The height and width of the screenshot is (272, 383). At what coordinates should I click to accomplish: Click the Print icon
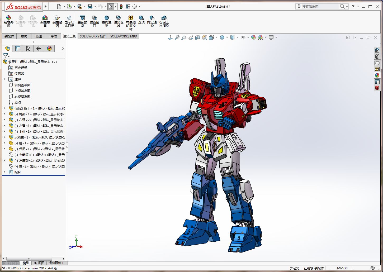point(90,7)
